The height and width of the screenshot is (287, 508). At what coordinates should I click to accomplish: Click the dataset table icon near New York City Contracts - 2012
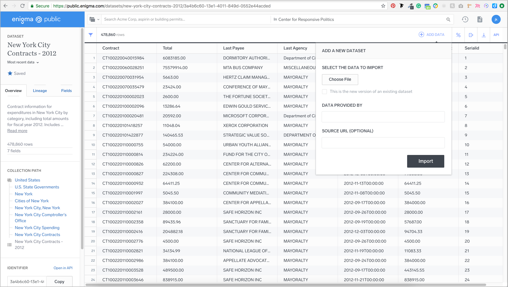tap(9, 244)
